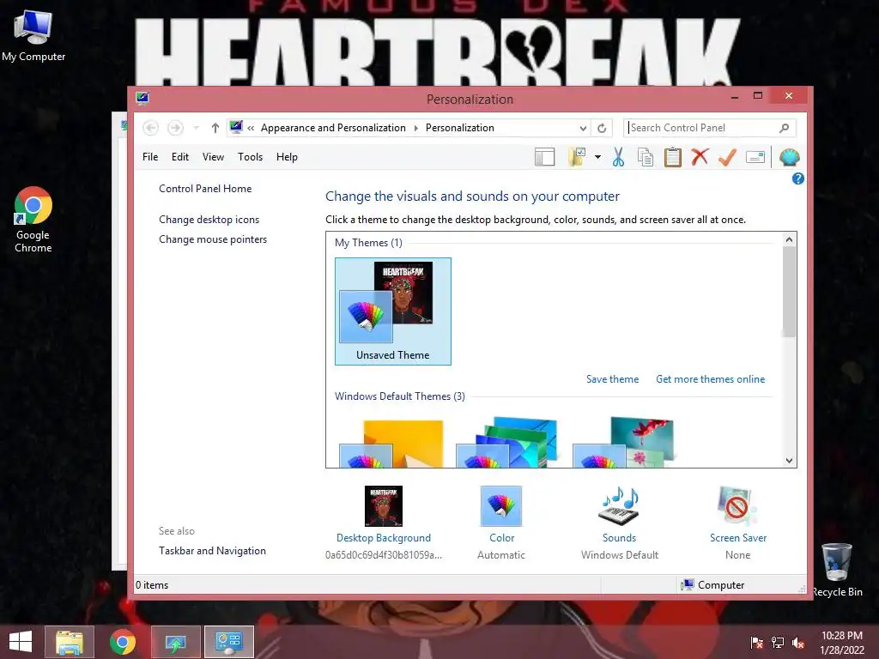The image size is (879, 659).
Task: Open Control Panel Home link
Action: [205, 189]
